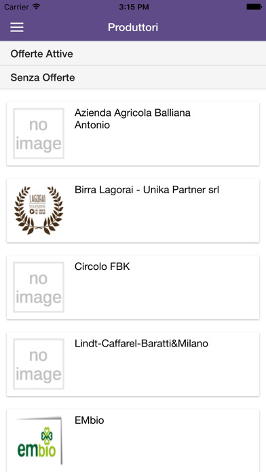Tap the EMbio clover logo
The width and height of the screenshot is (266, 472).
[39, 440]
